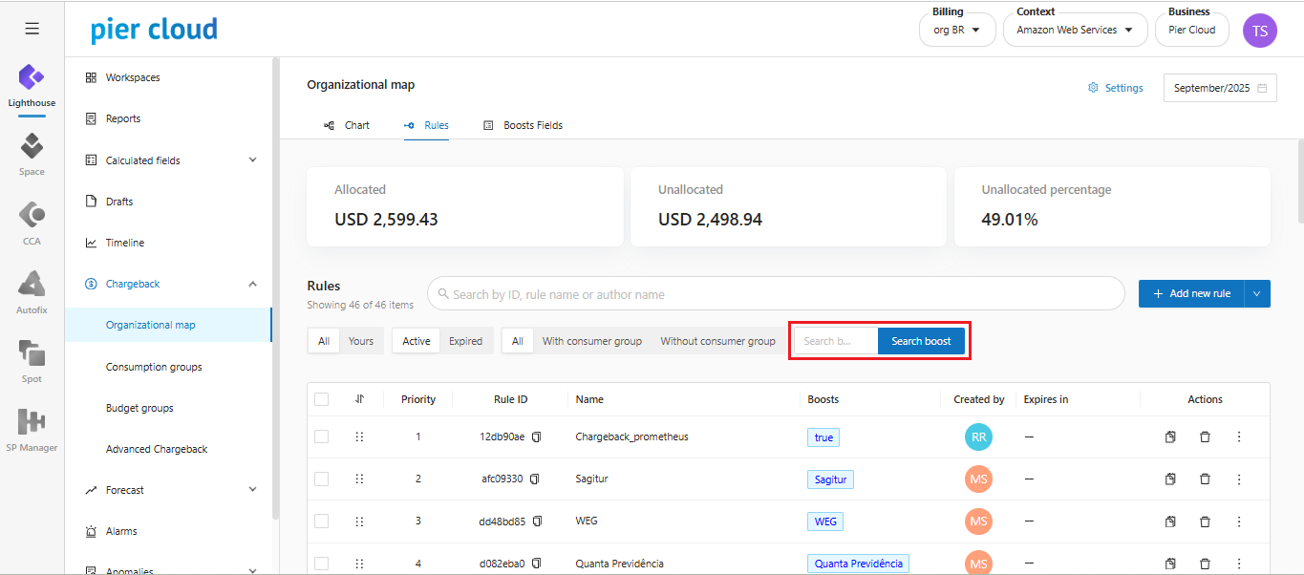Viewport: 1304px width, 575px height.
Task: Open the Context Amazon Web Services dropdown
Action: tap(1075, 30)
